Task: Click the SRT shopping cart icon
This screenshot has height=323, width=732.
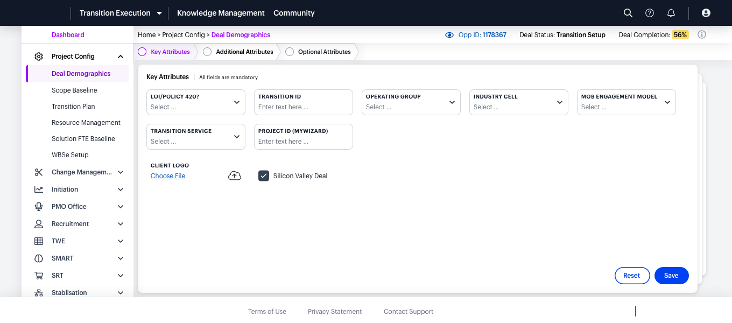Action: [39, 276]
